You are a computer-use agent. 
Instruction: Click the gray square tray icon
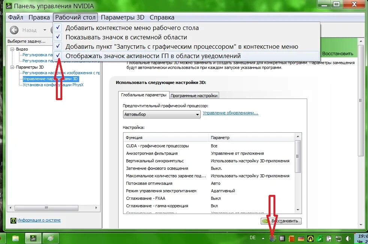[282, 239]
